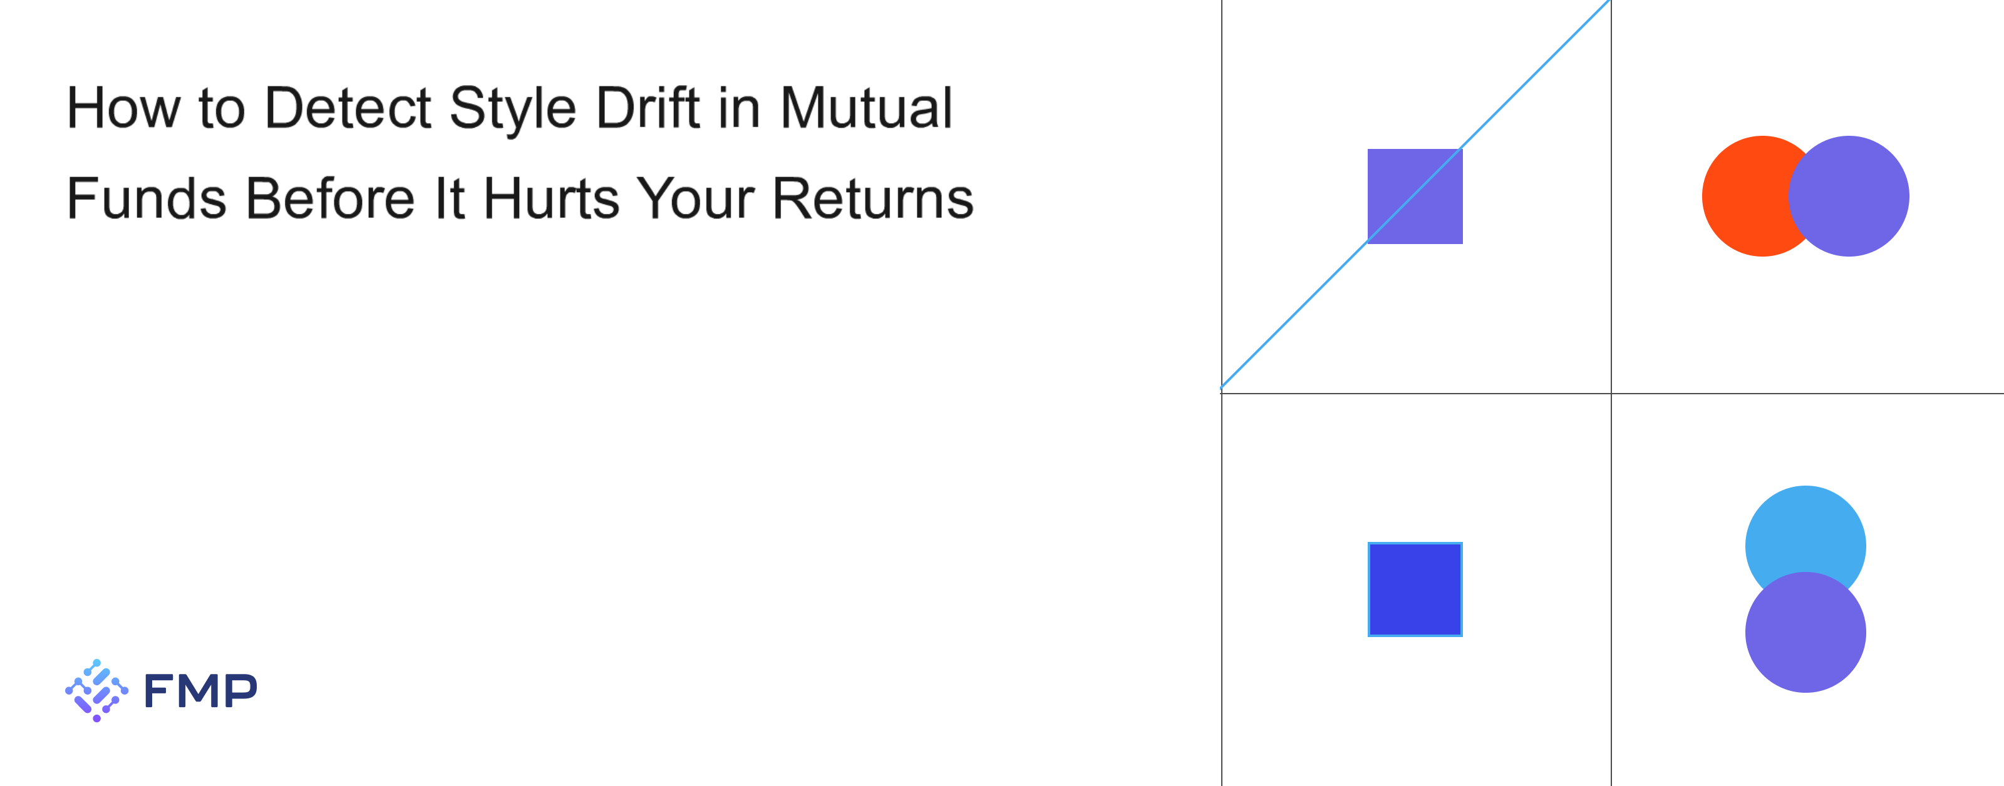Click the word "Returns" in the headline

coord(872,199)
